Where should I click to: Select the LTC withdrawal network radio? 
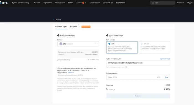[109, 44]
